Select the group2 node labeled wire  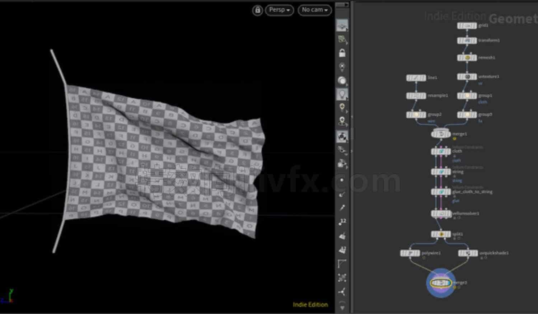click(416, 115)
